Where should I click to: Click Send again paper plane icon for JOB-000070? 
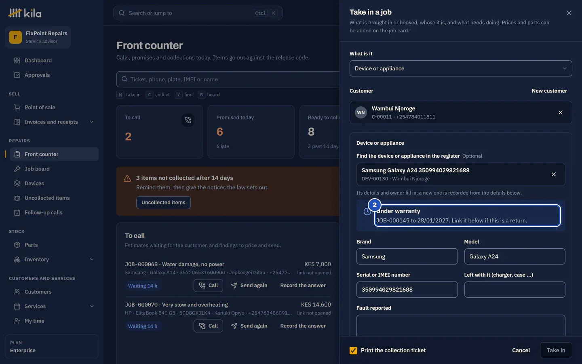(234, 326)
